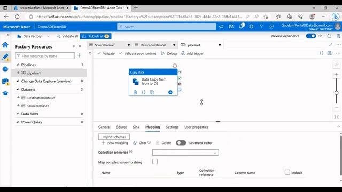
Task: Collapse the Datasets tree section
Action: 18,89
